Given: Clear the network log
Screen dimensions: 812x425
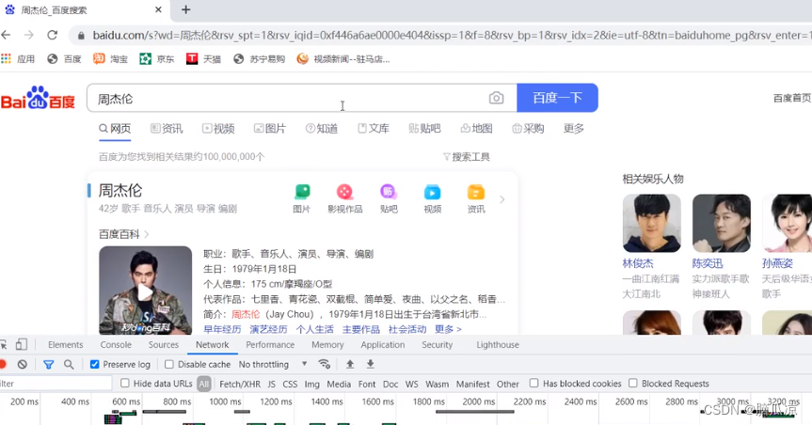Looking at the screenshot, I should tap(22, 365).
